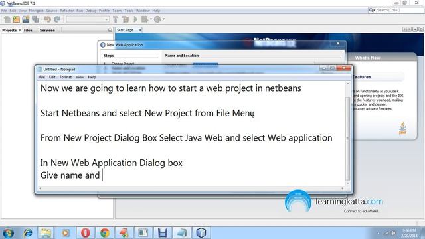Image resolution: width=425 pixels, height=239 pixels.
Task: Click the New Project toolbar icon in NetBeans
Action: [16, 19]
